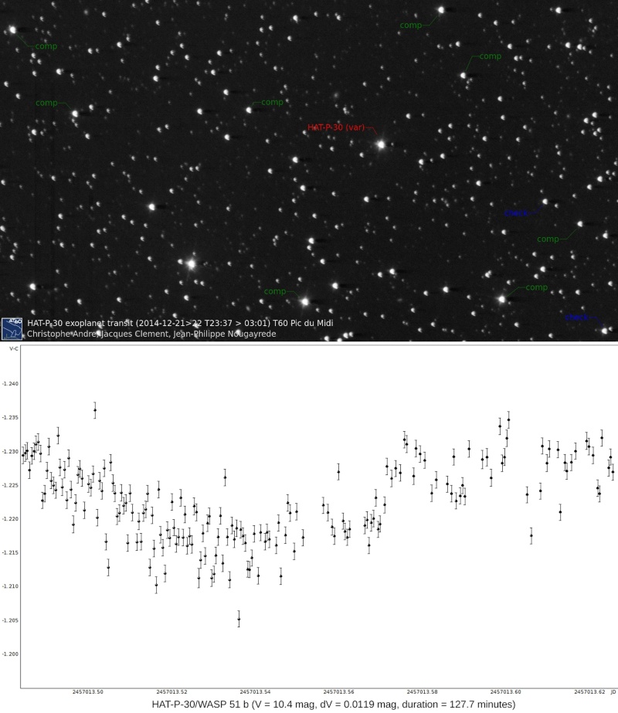Click the -1.225 y-axis tick label

tap(10, 485)
